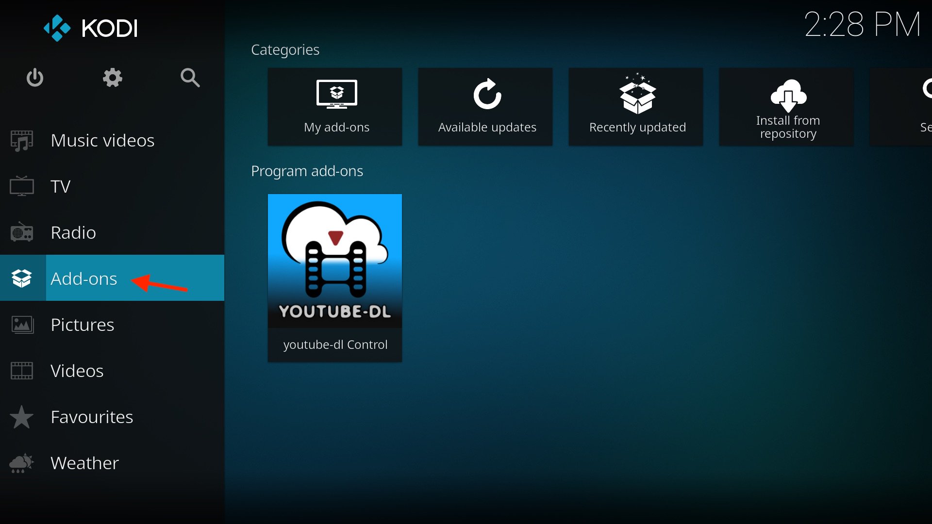The width and height of the screenshot is (932, 524).
Task: Open Recently updated category
Action: coord(636,106)
